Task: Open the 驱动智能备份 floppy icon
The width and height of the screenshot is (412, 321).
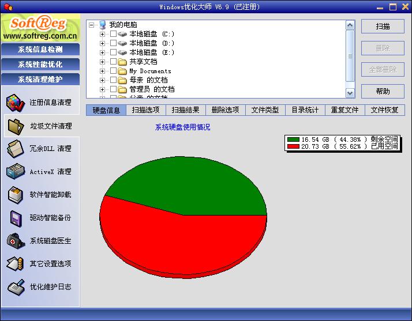Action: [16, 218]
